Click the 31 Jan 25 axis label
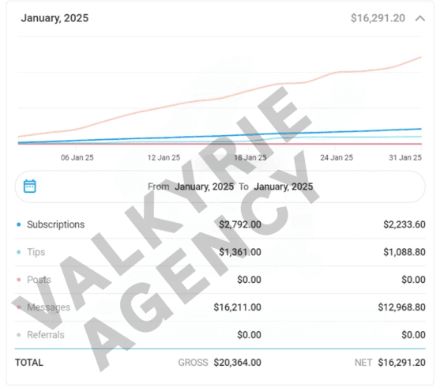444x388 pixels. pyautogui.click(x=405, y=158)
